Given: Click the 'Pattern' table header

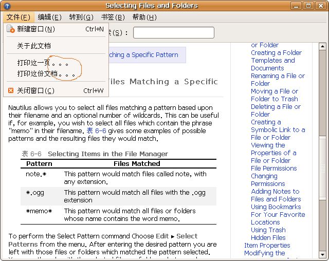Looking at the screenshot, I should coord(39,164).
